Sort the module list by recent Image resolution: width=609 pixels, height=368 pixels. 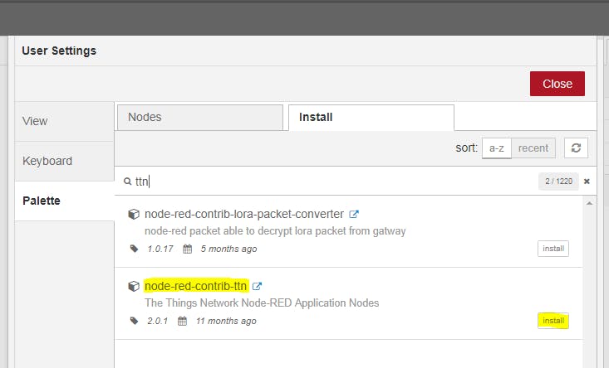tap(533, 148)
